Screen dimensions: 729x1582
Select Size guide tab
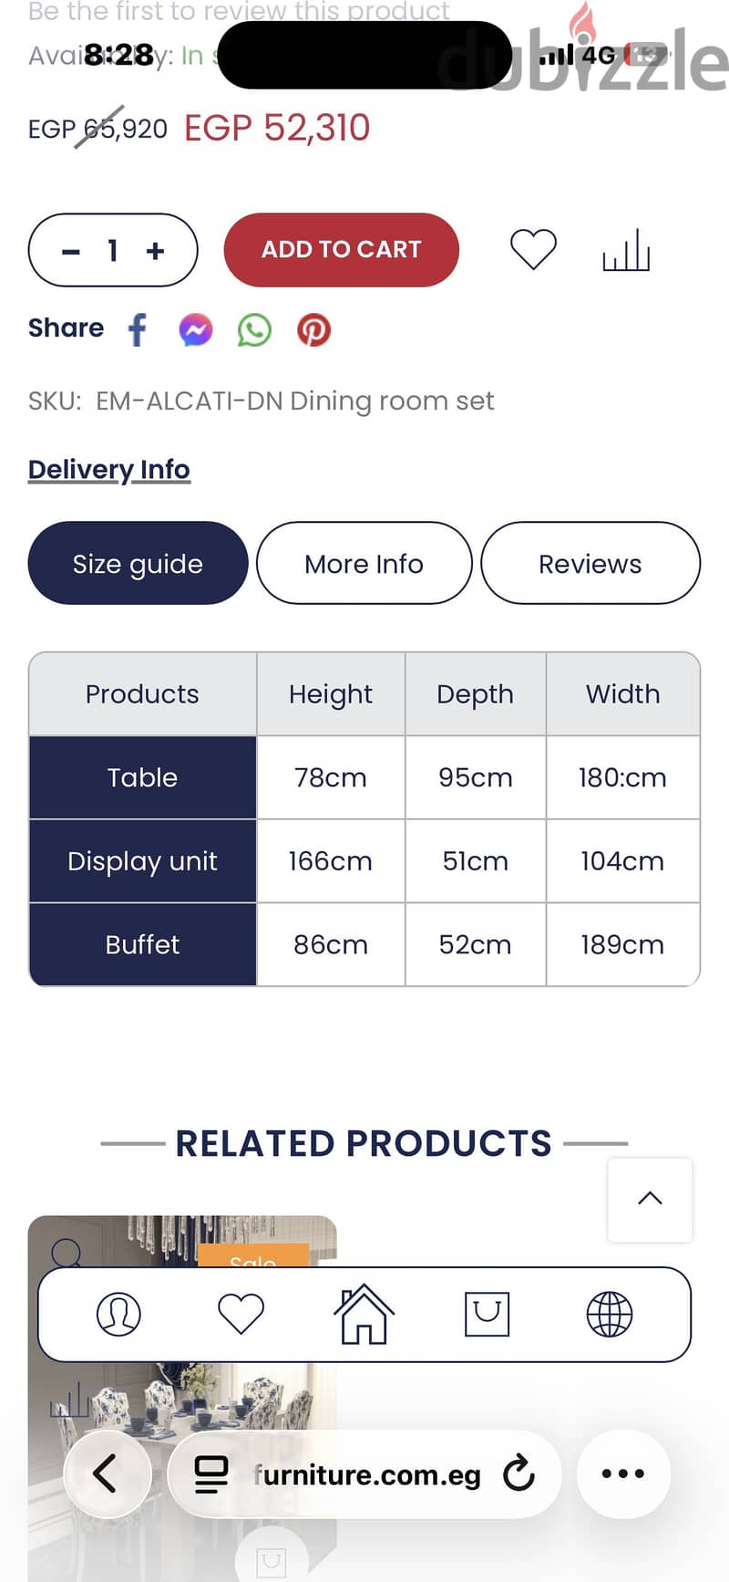coord(139,563)
